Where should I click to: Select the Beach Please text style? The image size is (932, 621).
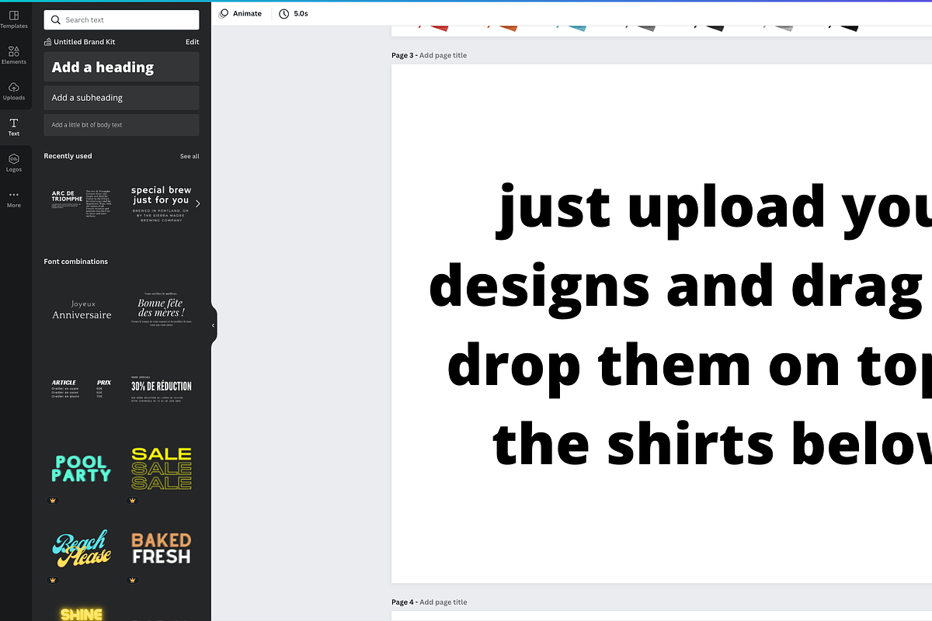(x=81, y=548)
